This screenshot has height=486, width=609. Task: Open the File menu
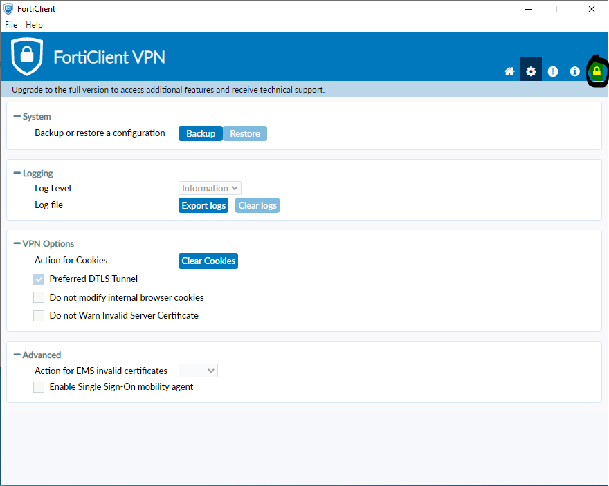click(11, 25)
